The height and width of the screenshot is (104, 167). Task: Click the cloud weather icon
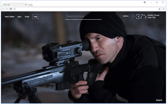[x=133, y=16]
